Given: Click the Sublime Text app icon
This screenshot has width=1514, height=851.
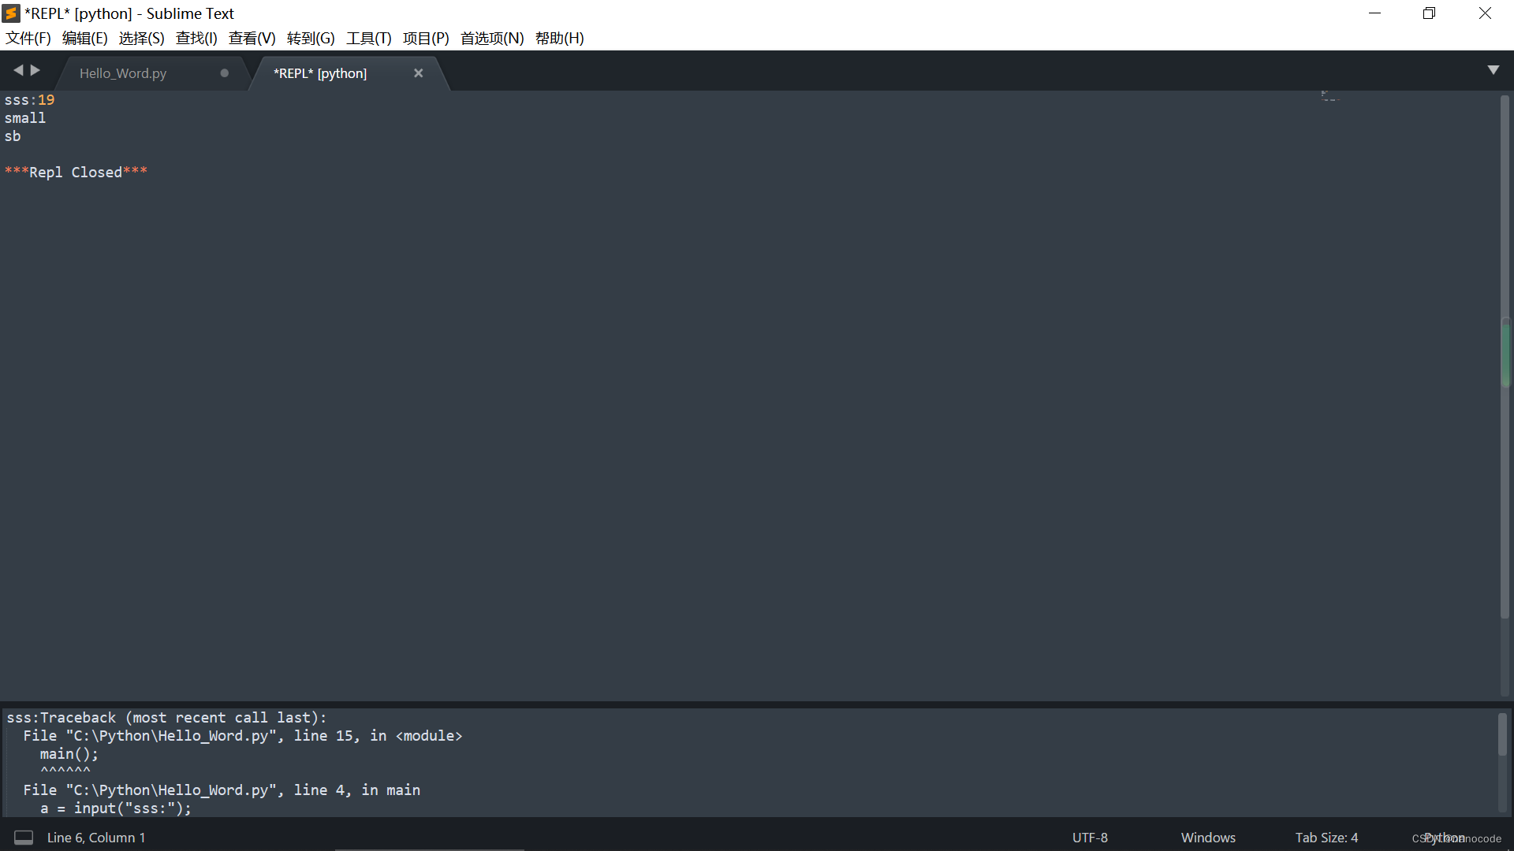Looking at the screenshot, I should click(x=11, y=13).
